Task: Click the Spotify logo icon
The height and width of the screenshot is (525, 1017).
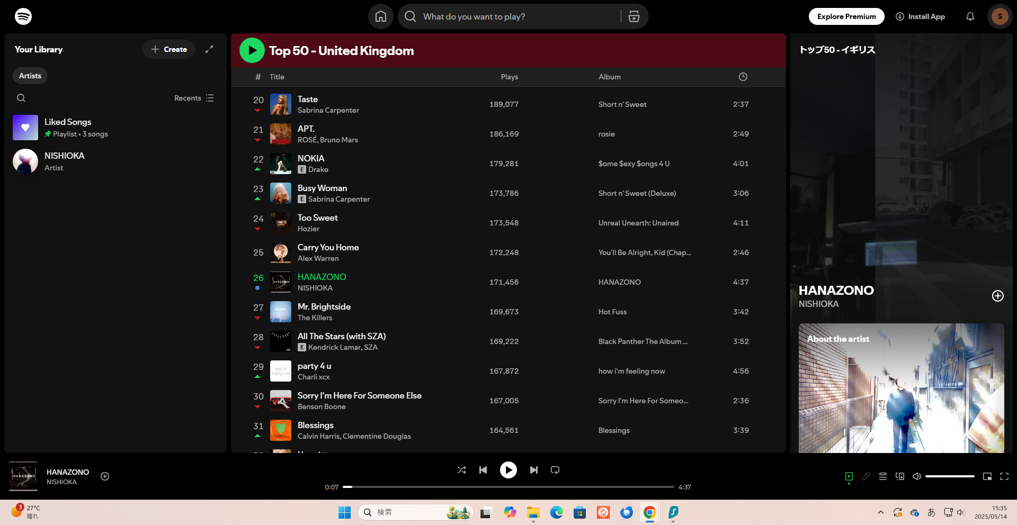Action: pos(23,16)
